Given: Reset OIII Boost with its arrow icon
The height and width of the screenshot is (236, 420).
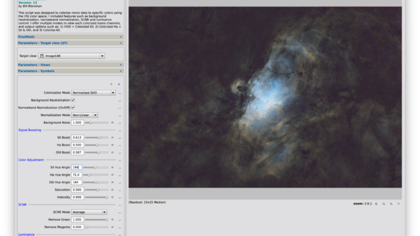Looking at the screenshot, I should tap(112, 153).
